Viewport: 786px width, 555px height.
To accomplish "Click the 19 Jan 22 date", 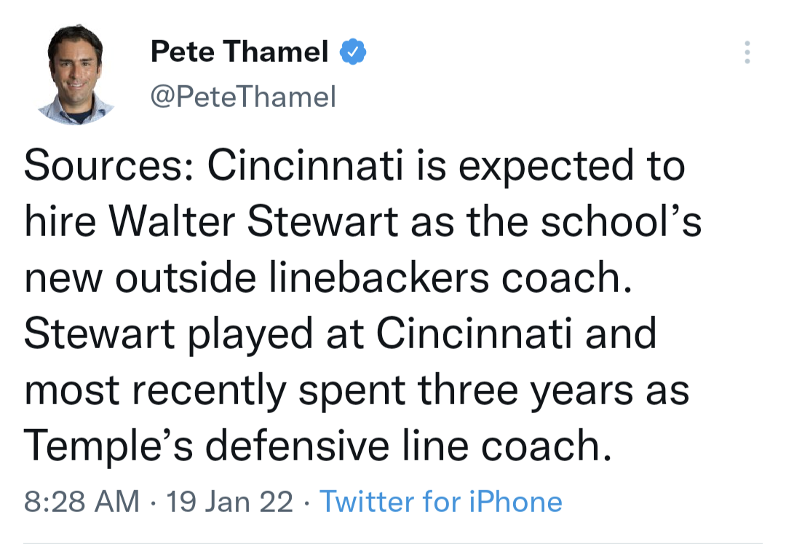I will pyautogui.click(x=229, y=501).
